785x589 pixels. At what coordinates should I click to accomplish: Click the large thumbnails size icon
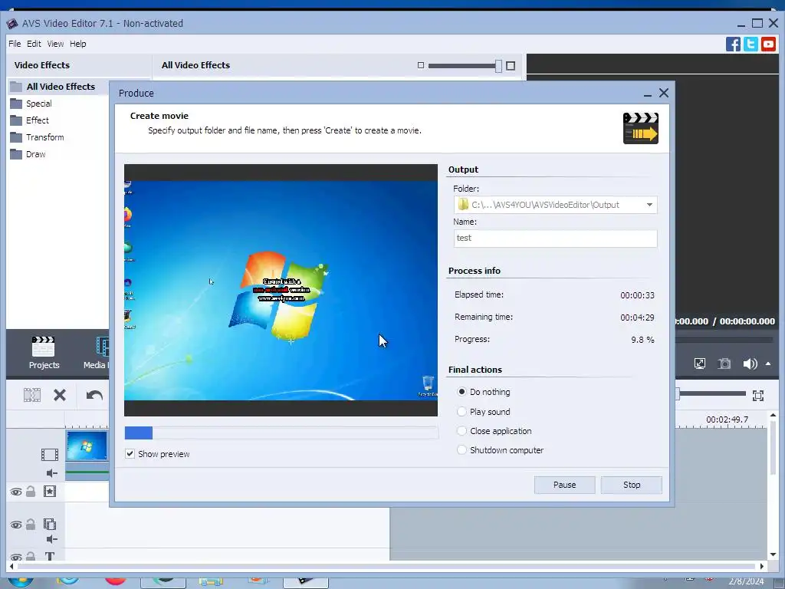click(511, 66)
